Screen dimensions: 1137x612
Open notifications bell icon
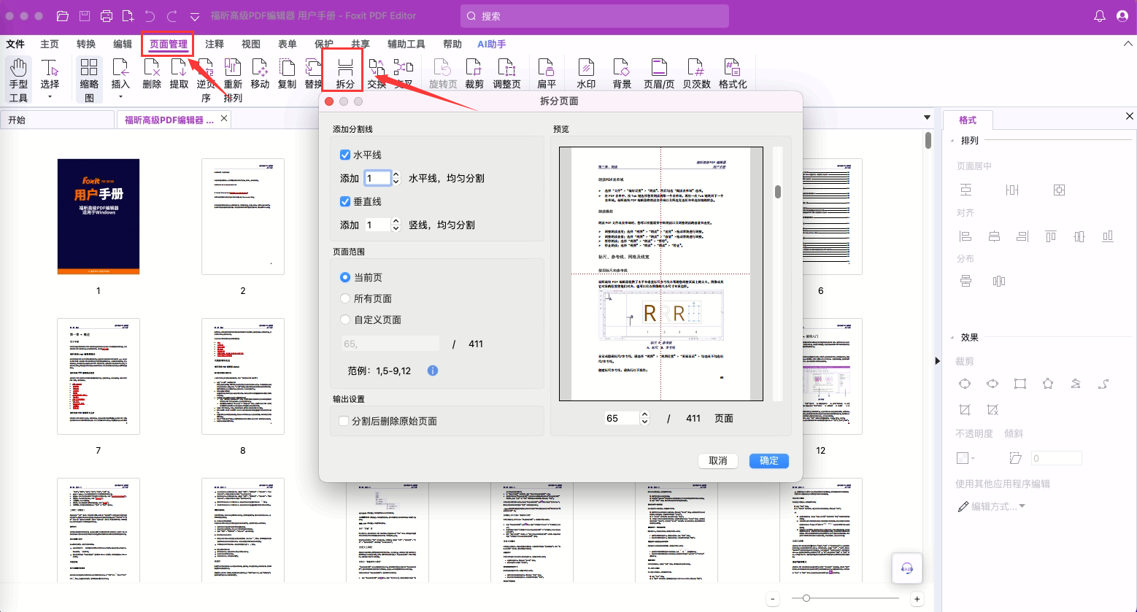[1100, 16]
